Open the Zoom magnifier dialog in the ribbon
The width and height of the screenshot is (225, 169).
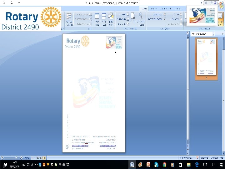[141, 19]
